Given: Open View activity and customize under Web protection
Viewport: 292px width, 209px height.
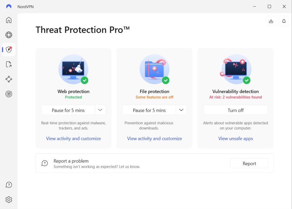Looking at the screenshot, I should point(73,138).
